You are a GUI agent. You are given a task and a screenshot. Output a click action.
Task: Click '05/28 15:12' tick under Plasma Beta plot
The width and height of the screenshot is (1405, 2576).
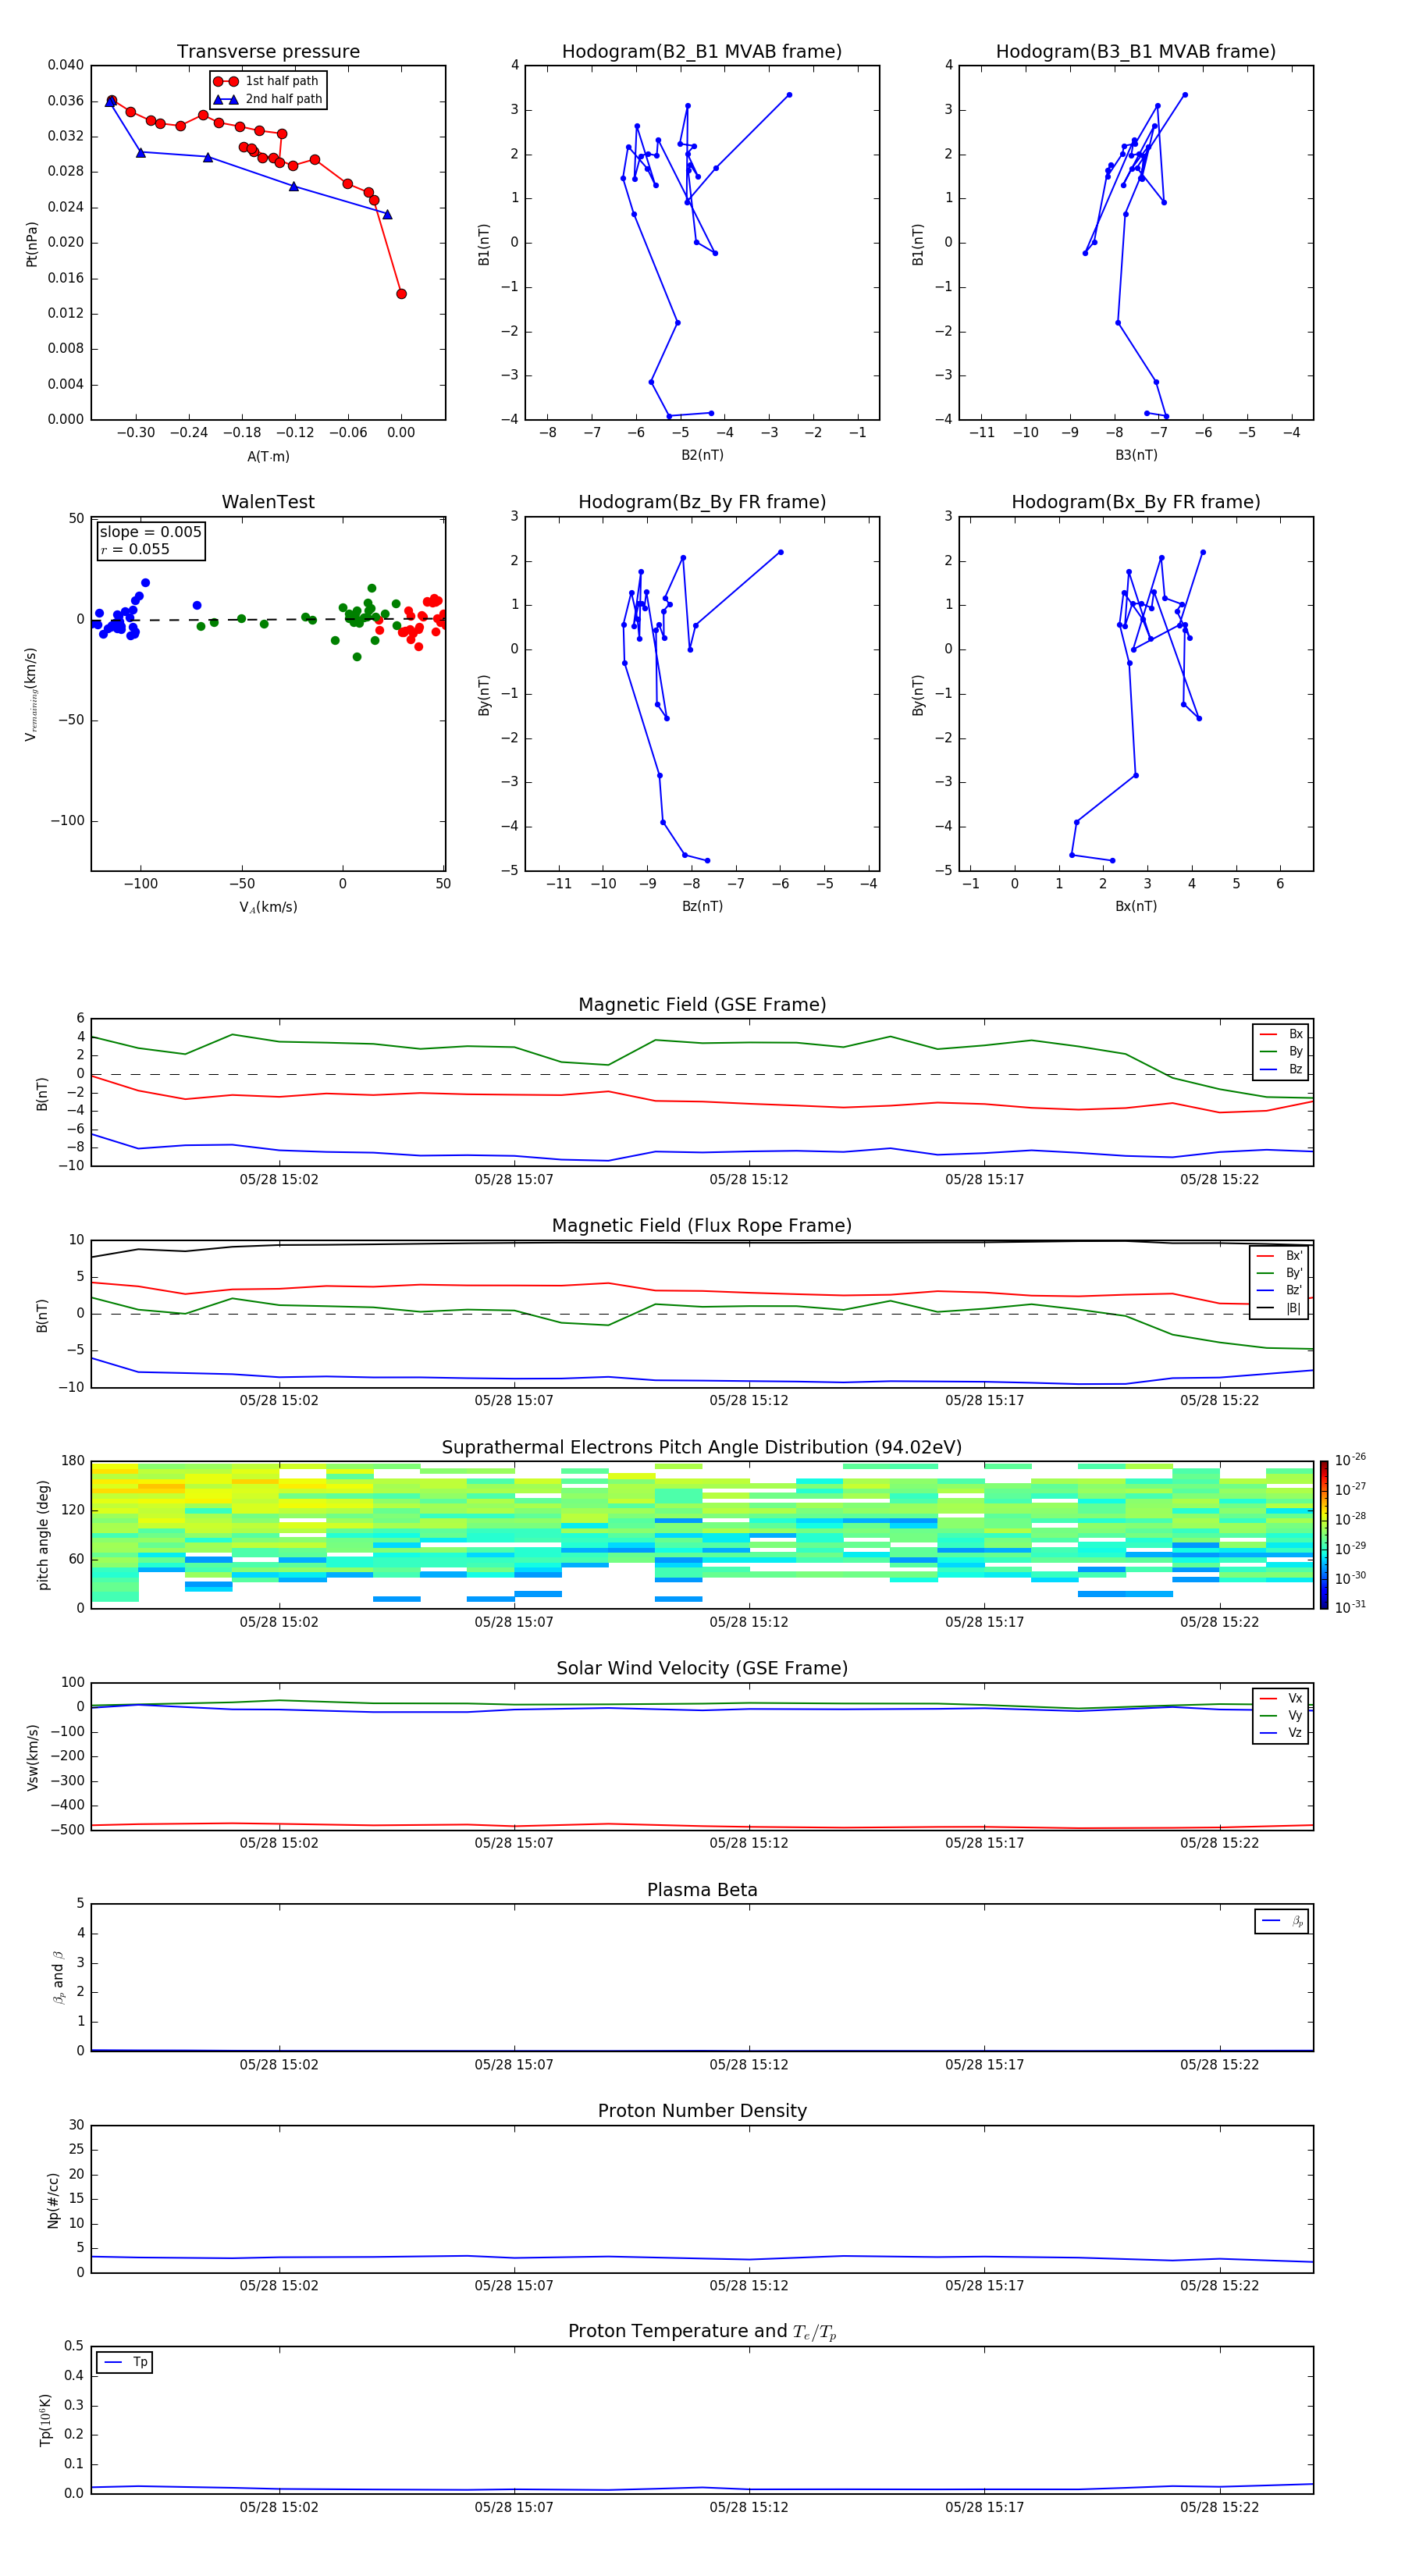tap(749, 2064)
